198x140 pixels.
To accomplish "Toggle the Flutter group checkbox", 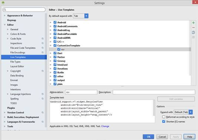I will pos(55,57).
